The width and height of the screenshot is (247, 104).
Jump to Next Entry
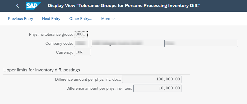[51, 19]
